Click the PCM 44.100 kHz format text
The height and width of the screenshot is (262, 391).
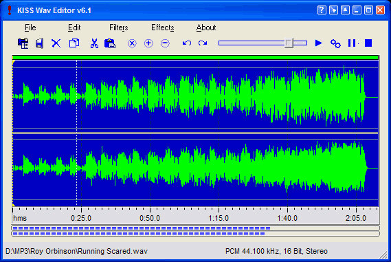(276, 251)
